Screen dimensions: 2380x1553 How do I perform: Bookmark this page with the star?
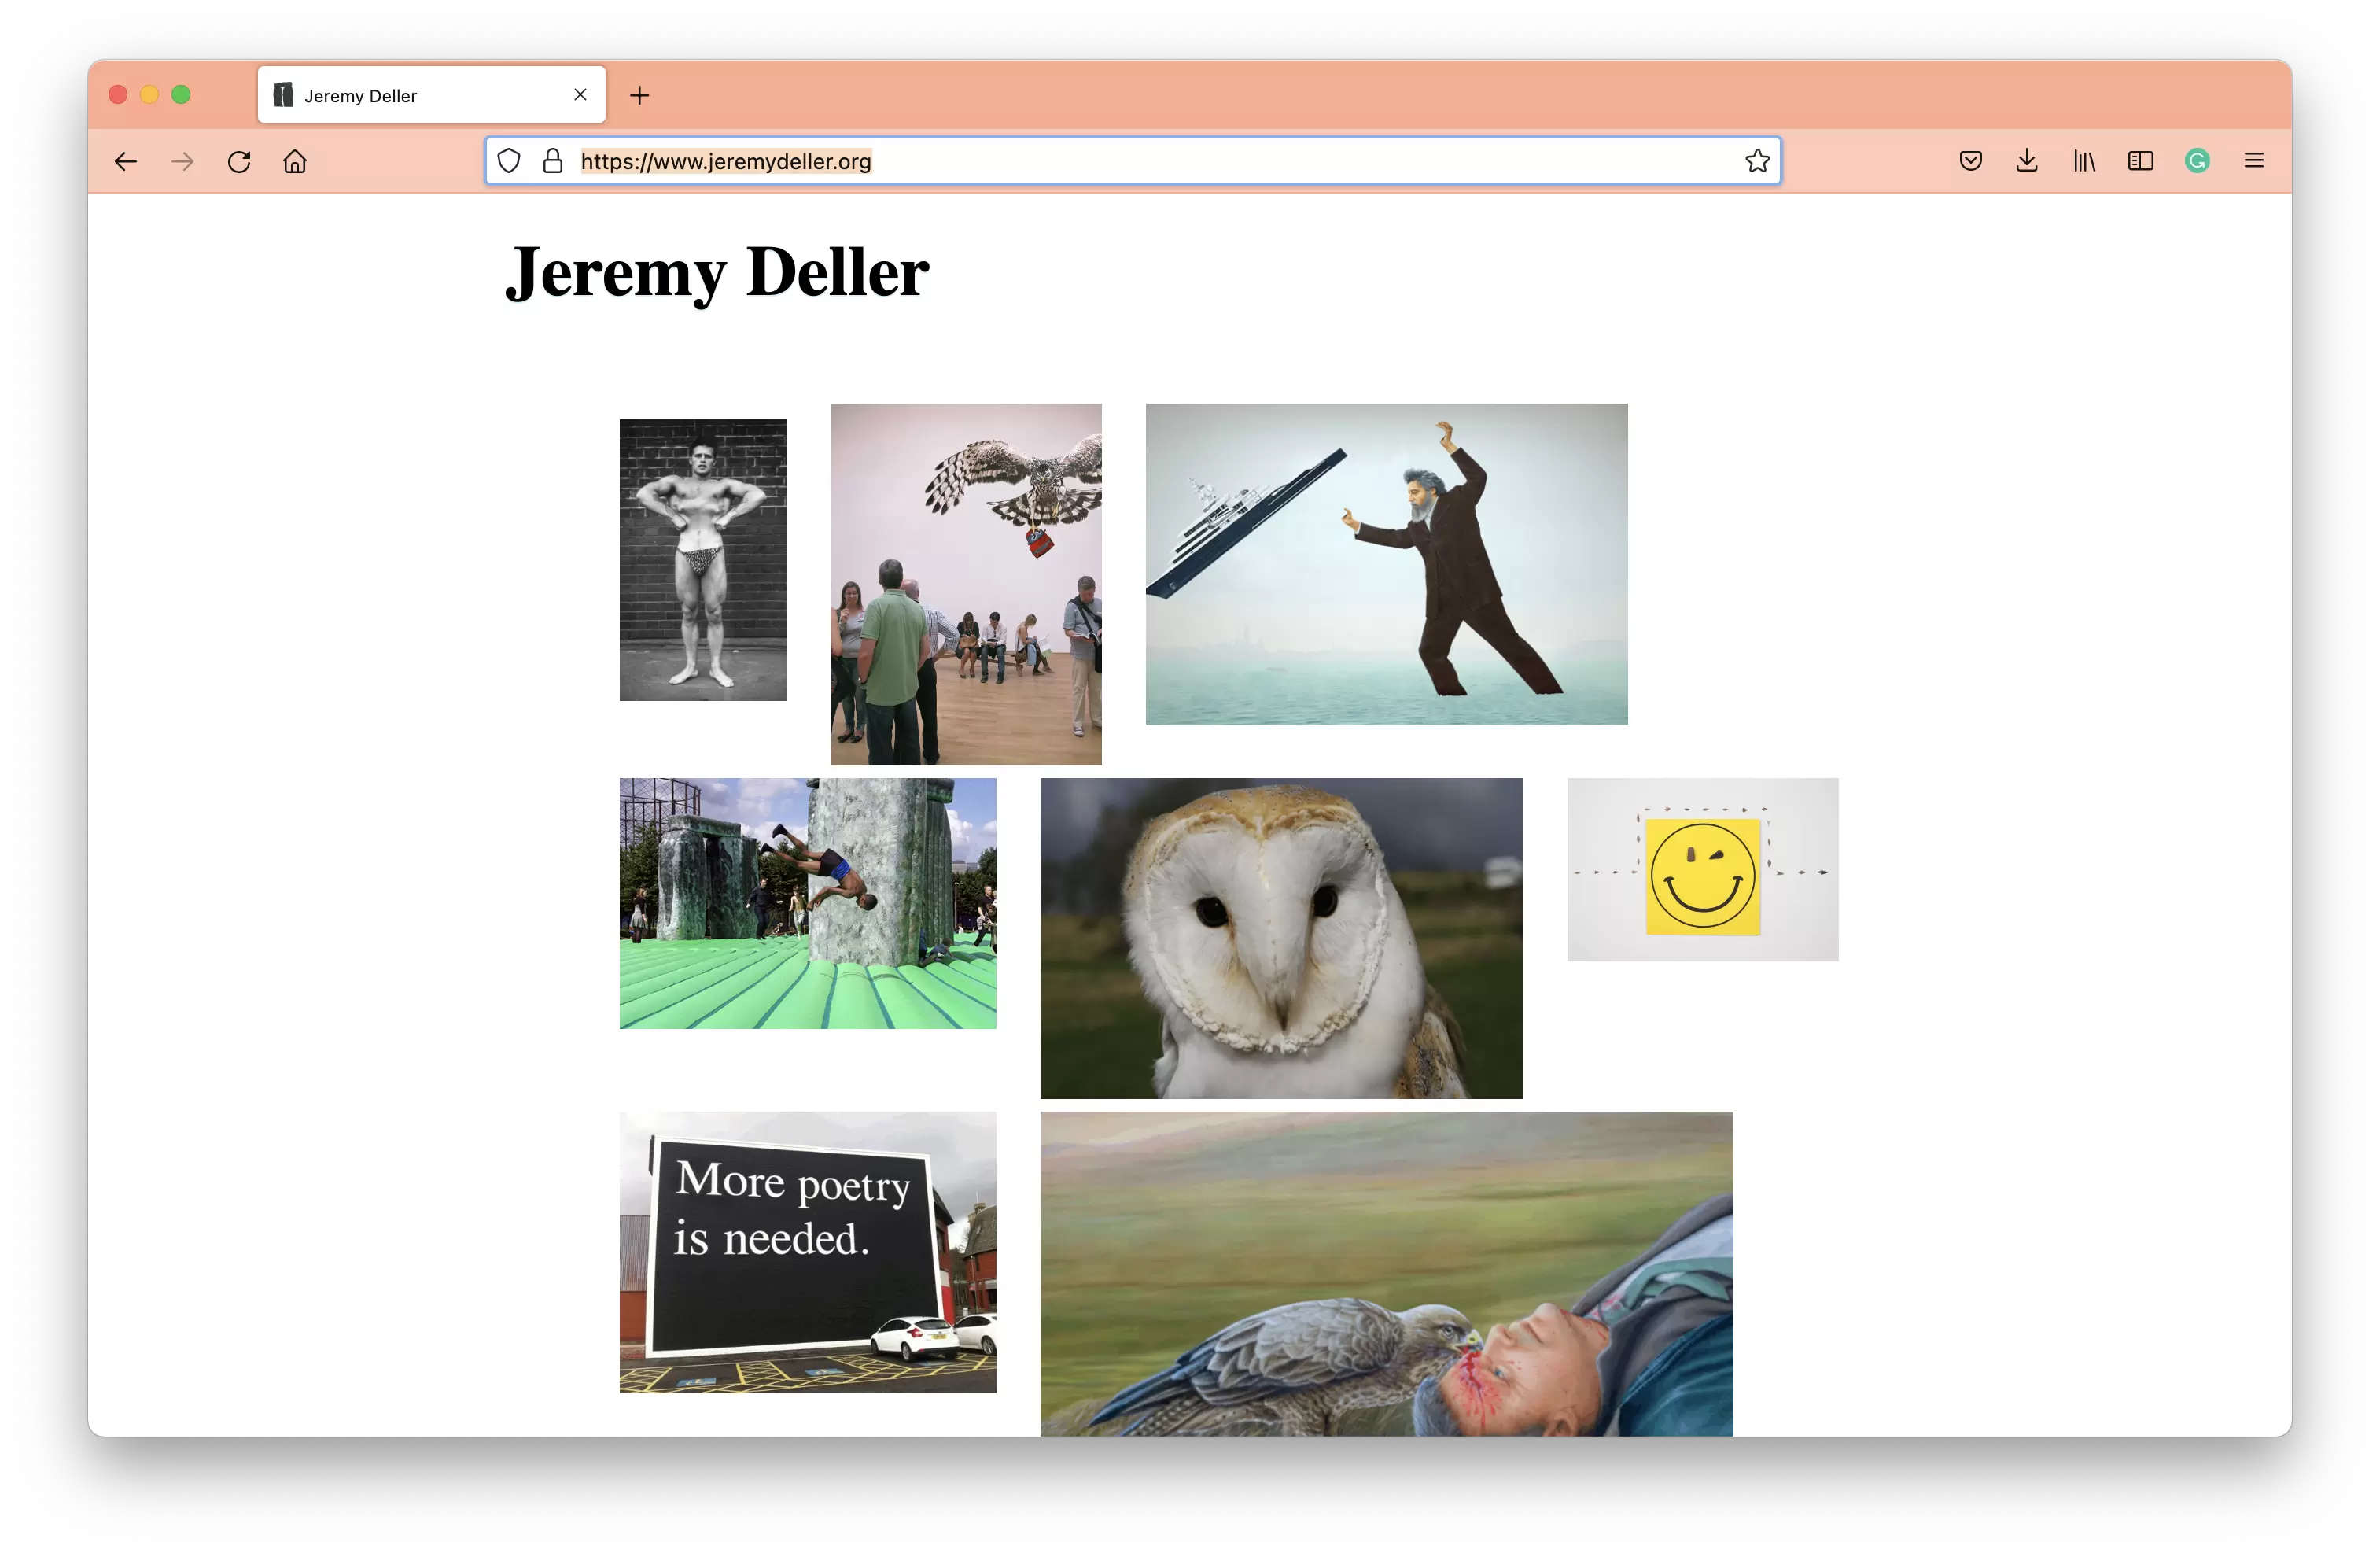pos(1757,161)
